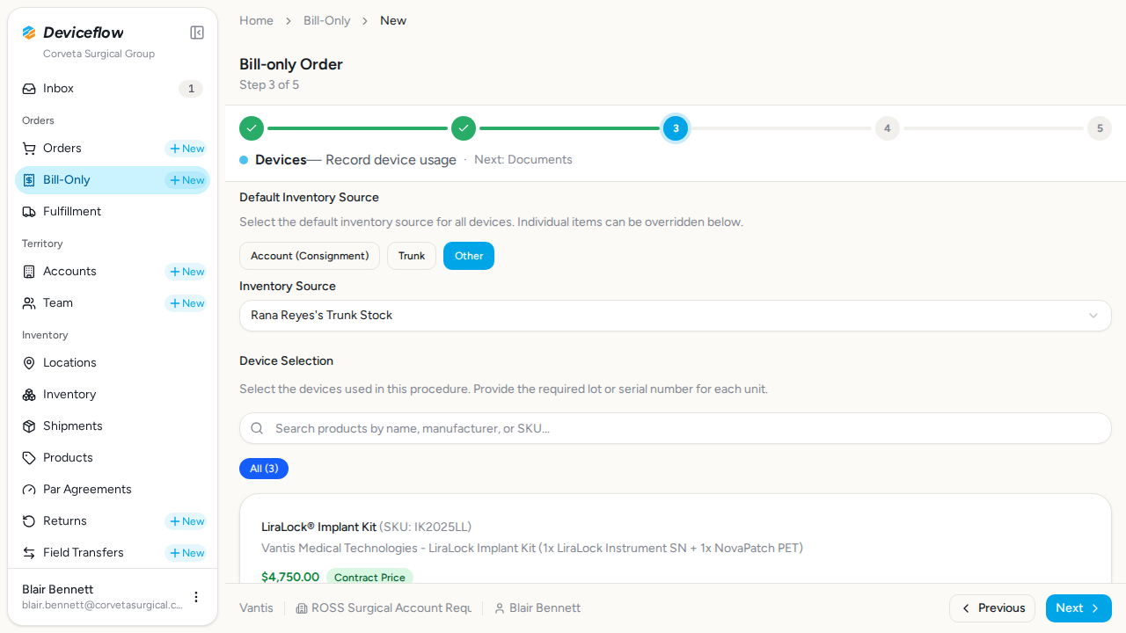1126x633 pixels.
Task: Jump to step 5 progress marker
Action: point(1099,128)
